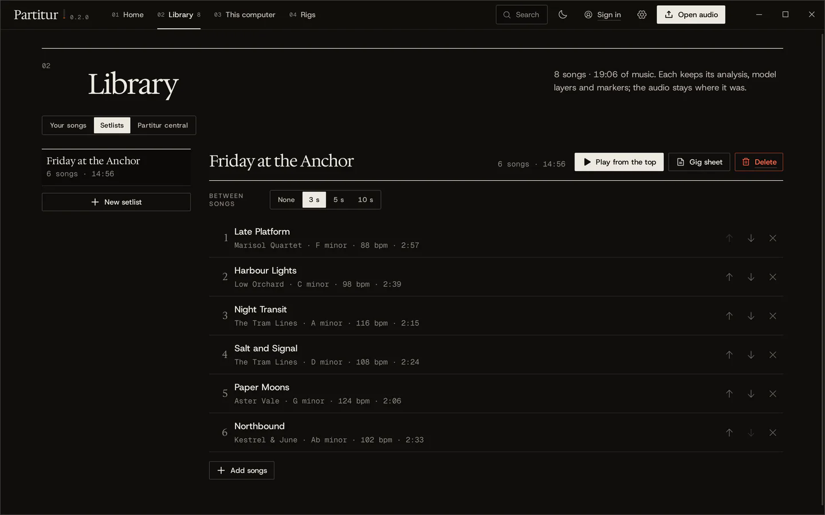Move Late Platform down in setlist

click(751, 238)
